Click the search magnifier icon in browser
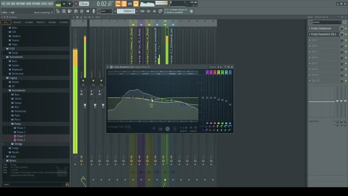This screenshot has width=348, height=196. click(x=67, y=185)
